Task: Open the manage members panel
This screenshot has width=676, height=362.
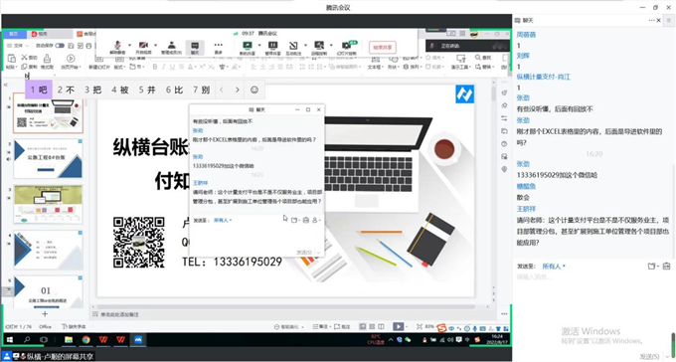Action: (x=171, y=46)
